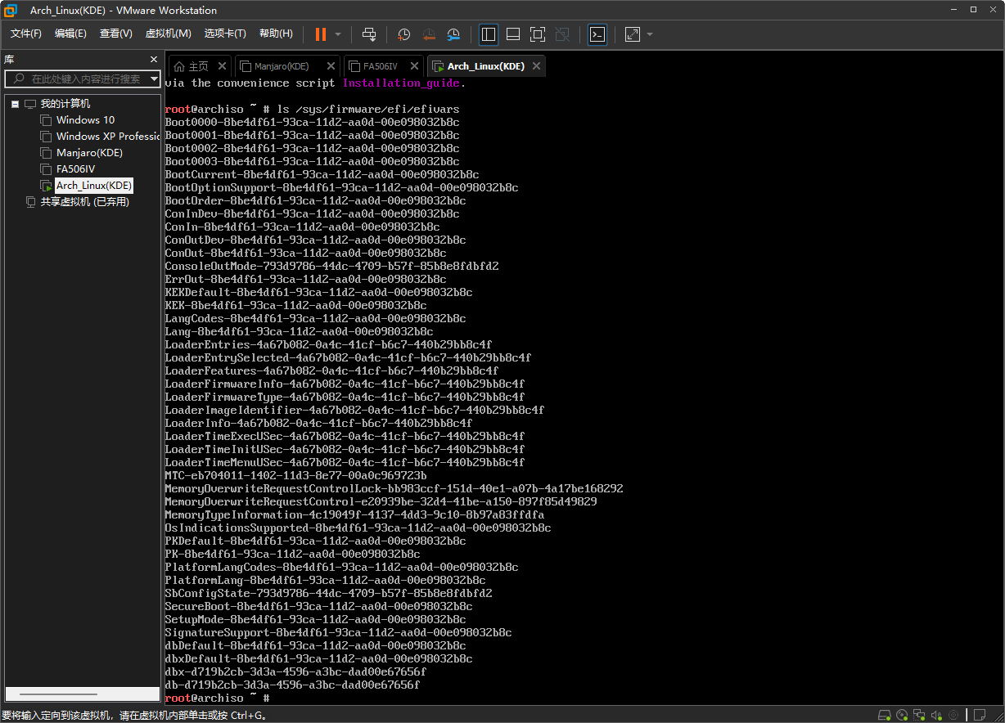
Task: Select Manjaro(KDE) in the library tree
Action: point(89,153)
